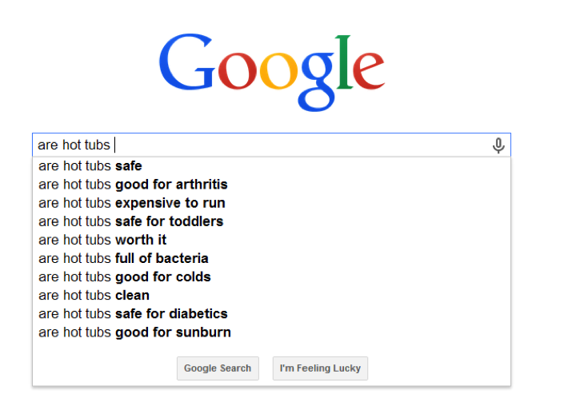Select 'are hot tubs safe for toddlers'
Screen dimensions: 564x406
click(x=271, y=221)
